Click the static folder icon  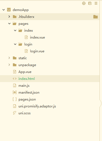coord(15,58)
